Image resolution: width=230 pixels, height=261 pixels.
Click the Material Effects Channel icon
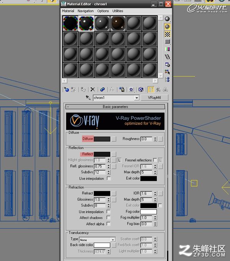point(131,89)
